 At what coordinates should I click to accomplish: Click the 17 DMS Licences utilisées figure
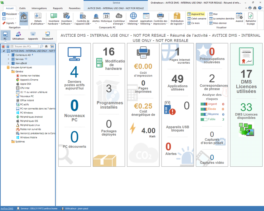point(246,74)
